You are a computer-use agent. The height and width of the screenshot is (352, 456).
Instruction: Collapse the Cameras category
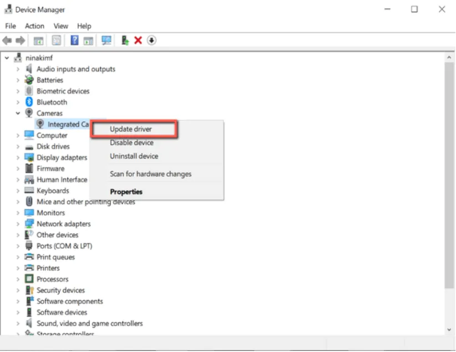[18, 113]
